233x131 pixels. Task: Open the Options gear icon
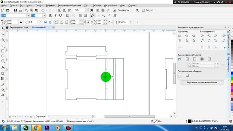(x=137, y=10)
